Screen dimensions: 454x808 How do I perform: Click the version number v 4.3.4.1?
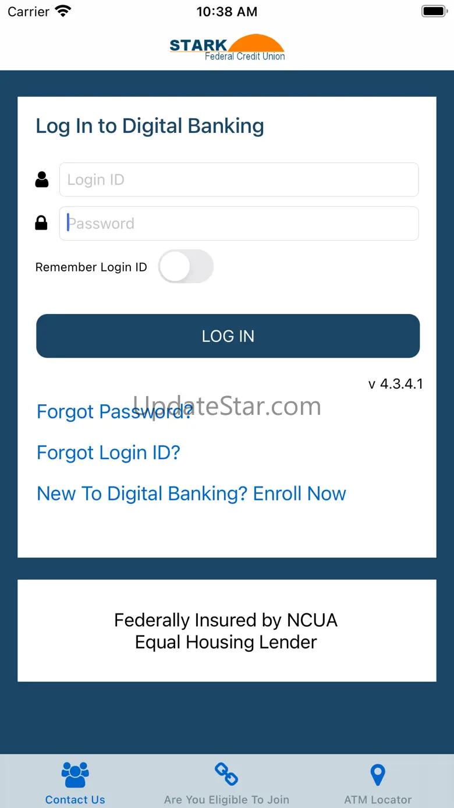coord(396,384)
